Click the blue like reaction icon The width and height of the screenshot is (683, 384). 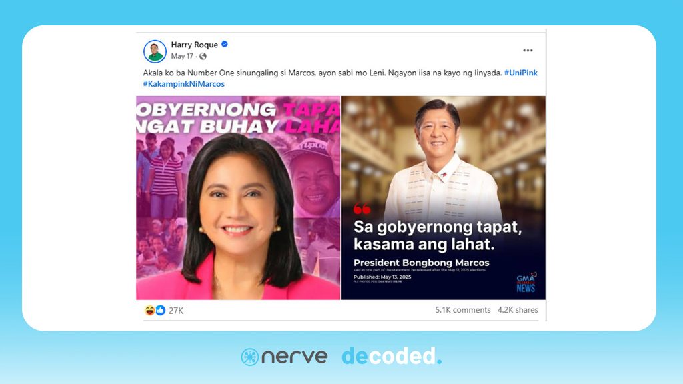coord(160,310)
